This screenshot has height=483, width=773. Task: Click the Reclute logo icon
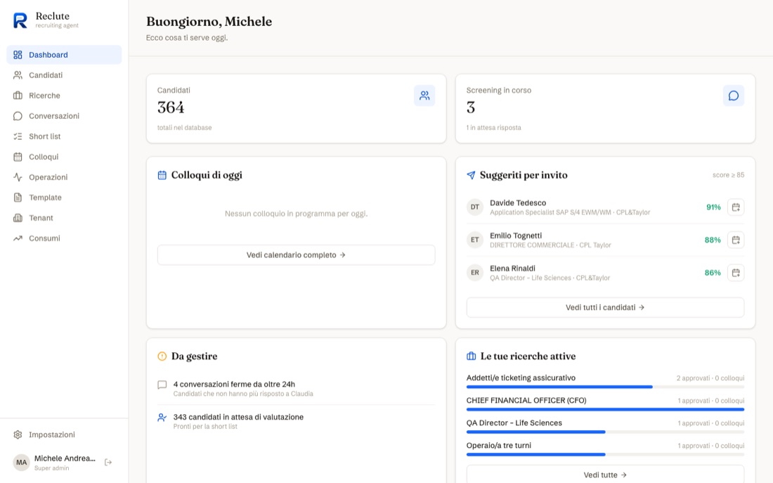coord(20,20)
